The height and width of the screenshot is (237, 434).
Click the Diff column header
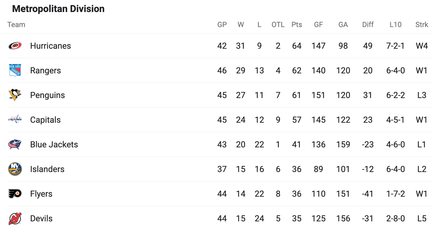pos(368,25)
